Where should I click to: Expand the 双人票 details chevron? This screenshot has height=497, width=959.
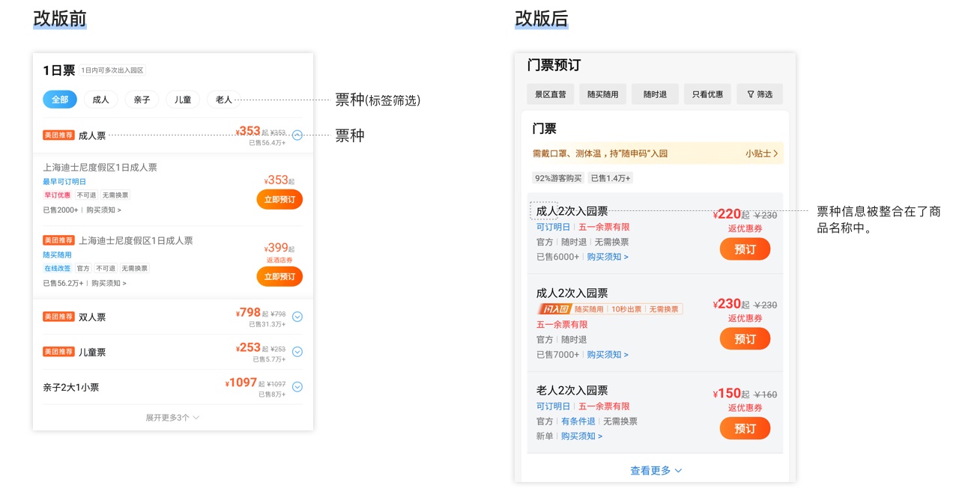(297, 317)
